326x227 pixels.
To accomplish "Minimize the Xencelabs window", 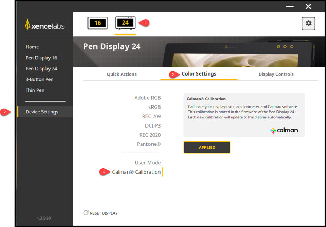I will pyautogui.click(x=290, y=6).
